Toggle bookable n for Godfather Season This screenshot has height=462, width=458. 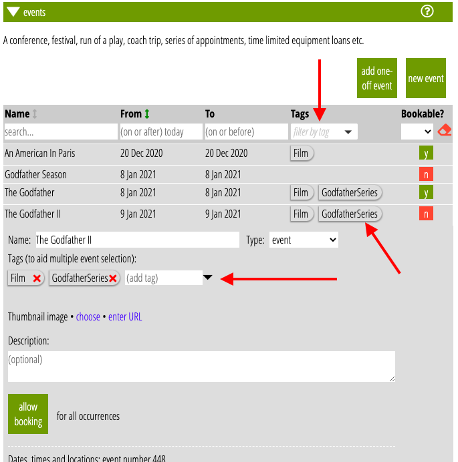point(426,174)
